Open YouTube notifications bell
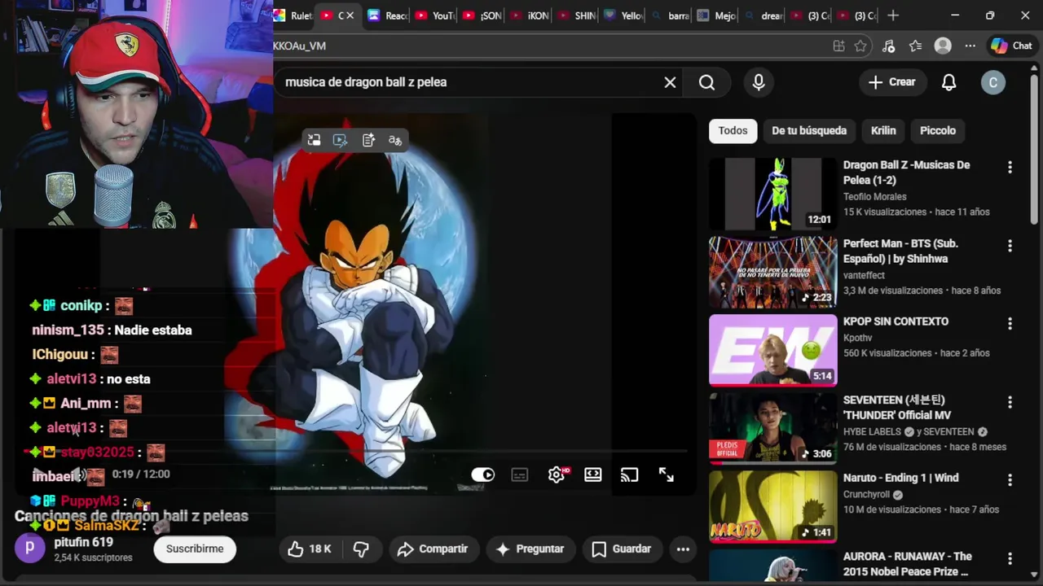 click(x=948, y=82)
